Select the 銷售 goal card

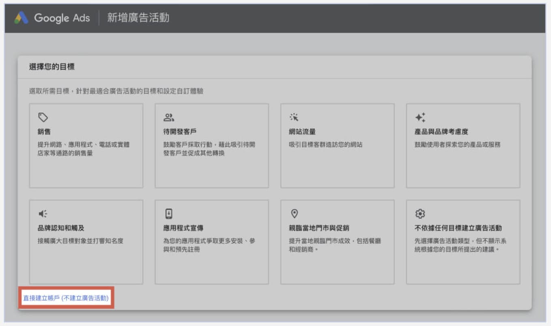pyautogui.click(x=86, y=146)
